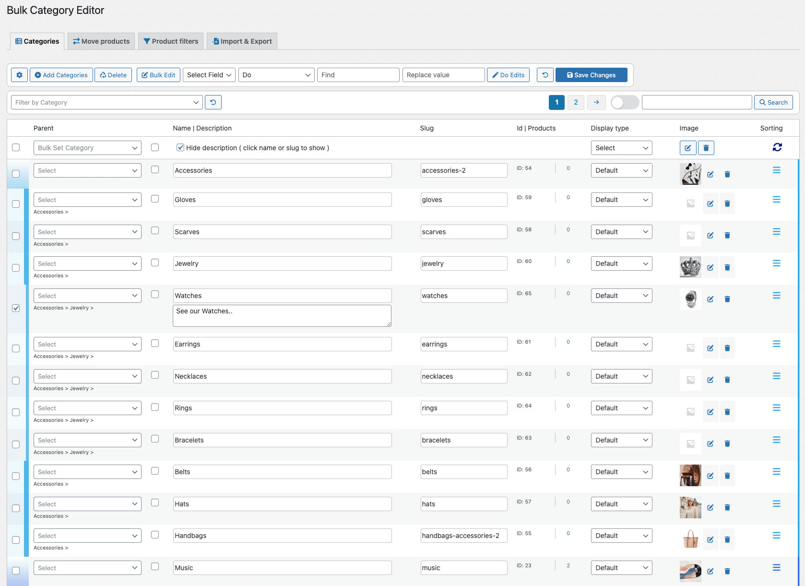805x586 pixels.
Task: Go to the next page arrow
Action: click(596, 102)
